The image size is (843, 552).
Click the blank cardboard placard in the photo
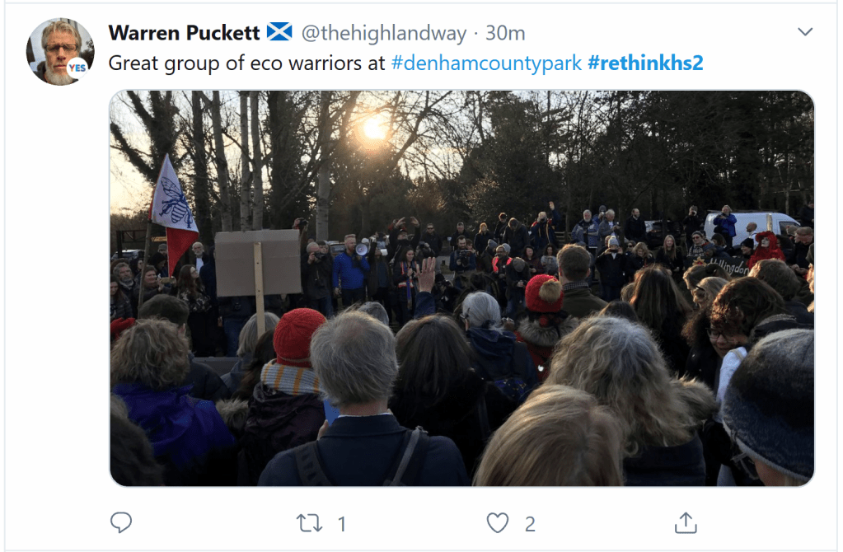258,262
